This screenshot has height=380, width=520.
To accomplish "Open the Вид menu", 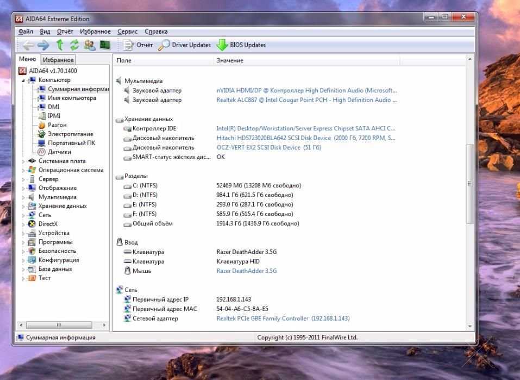I will [45, 31].
